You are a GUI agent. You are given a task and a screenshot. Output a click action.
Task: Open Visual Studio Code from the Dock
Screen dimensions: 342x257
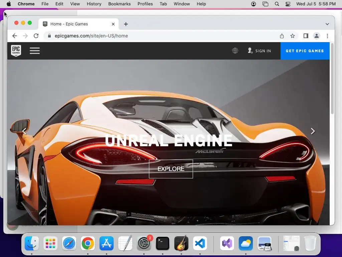point(200,244)
